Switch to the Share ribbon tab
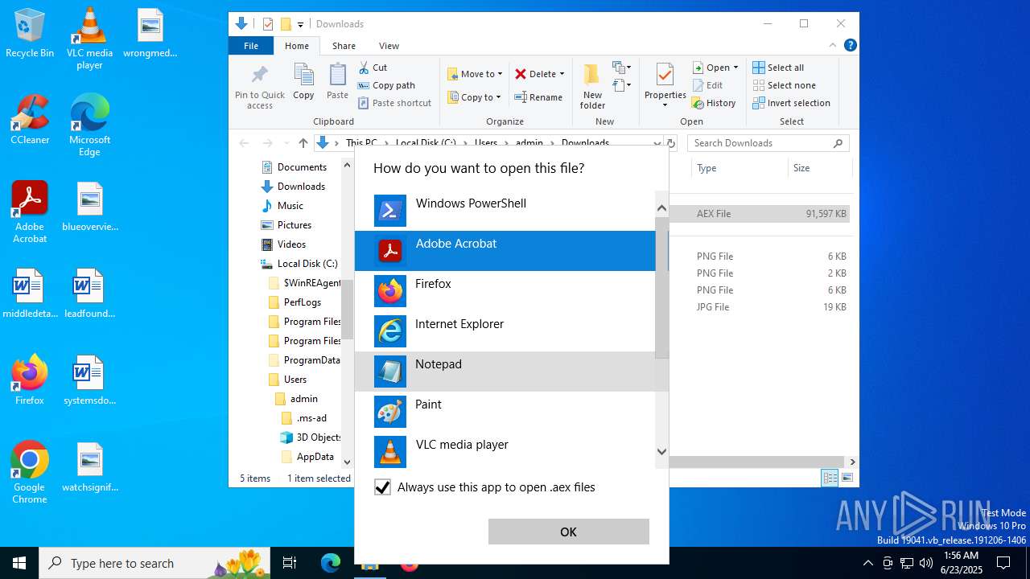 [x=344, y=46]
